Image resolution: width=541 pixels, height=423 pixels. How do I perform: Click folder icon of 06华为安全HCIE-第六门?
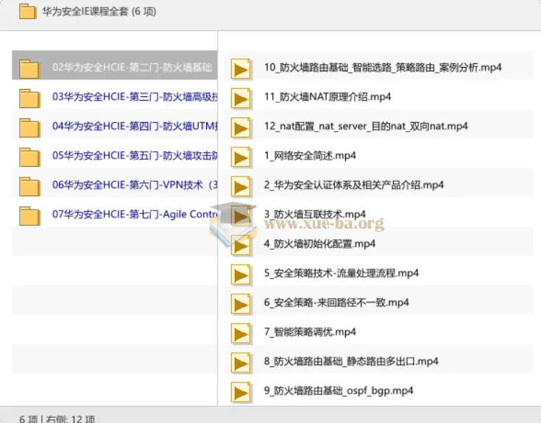(29, 187)
